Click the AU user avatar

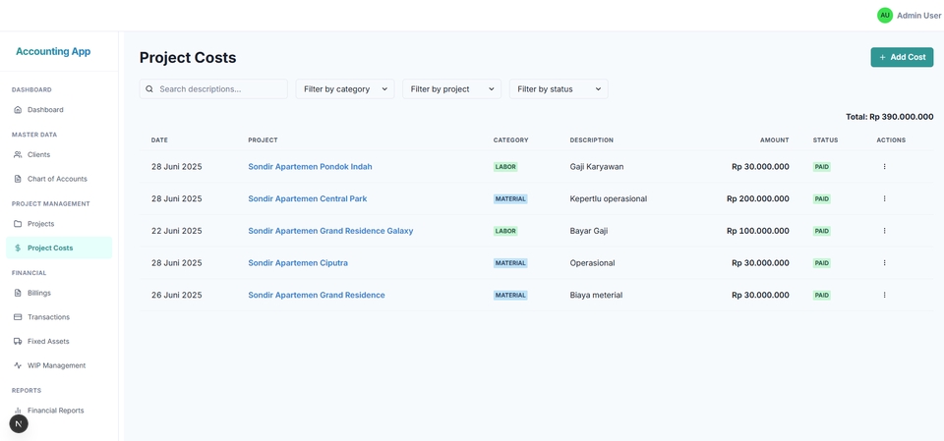884,15
